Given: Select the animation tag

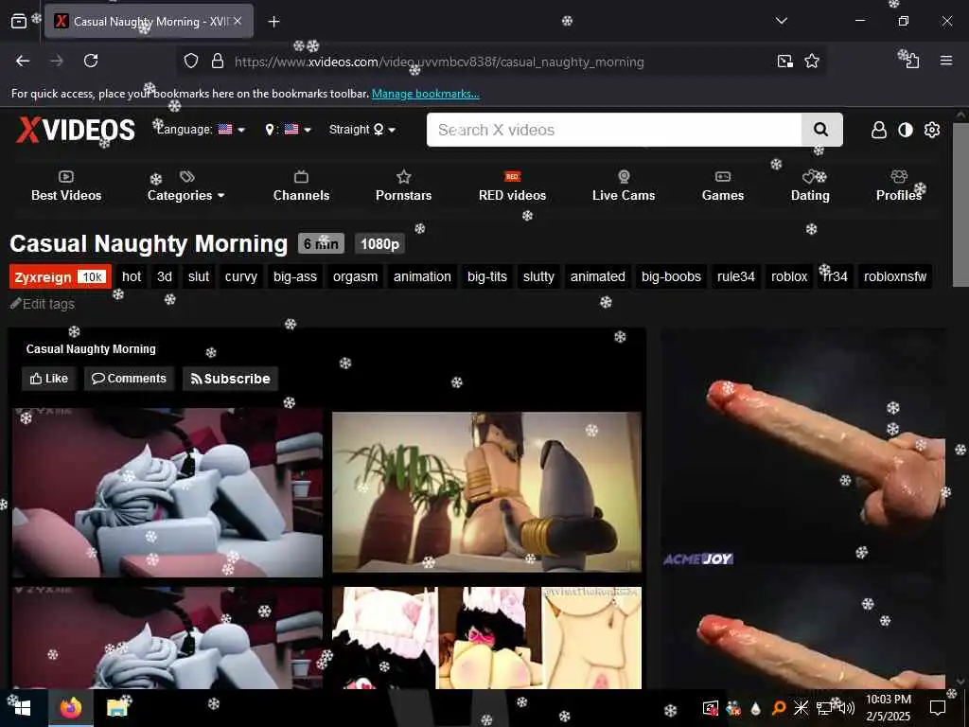Looking at the screenshot, I should 422,277.
